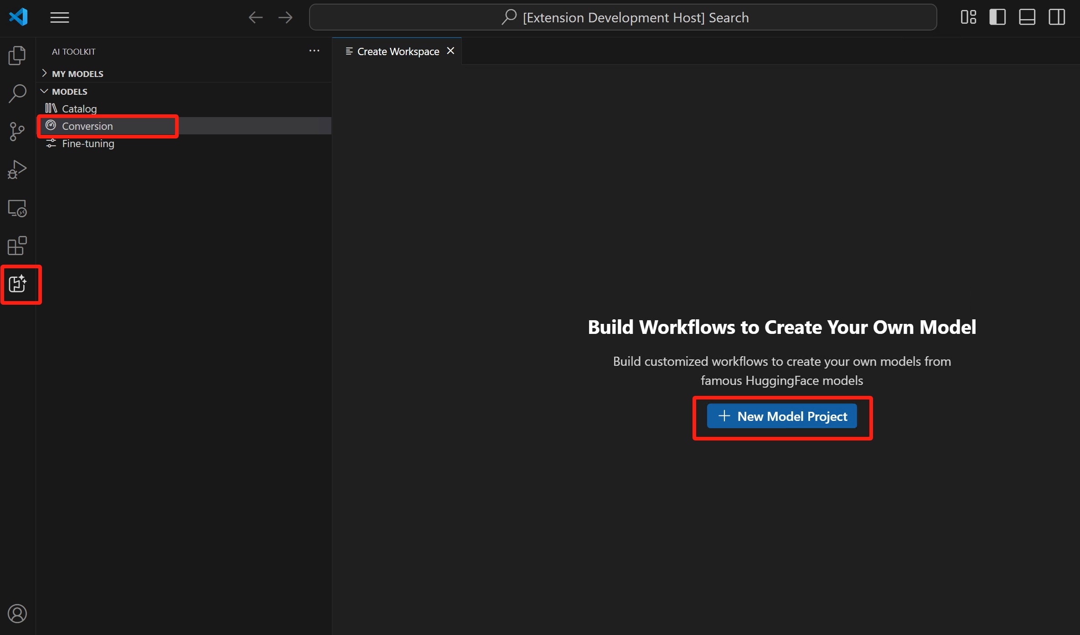Open the Explorer view in the activity bar

click(17, 55)
